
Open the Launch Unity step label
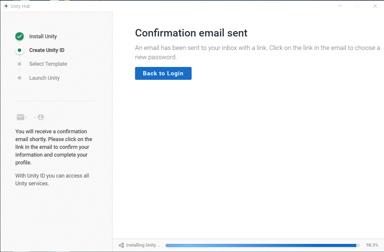pos(44,78)
